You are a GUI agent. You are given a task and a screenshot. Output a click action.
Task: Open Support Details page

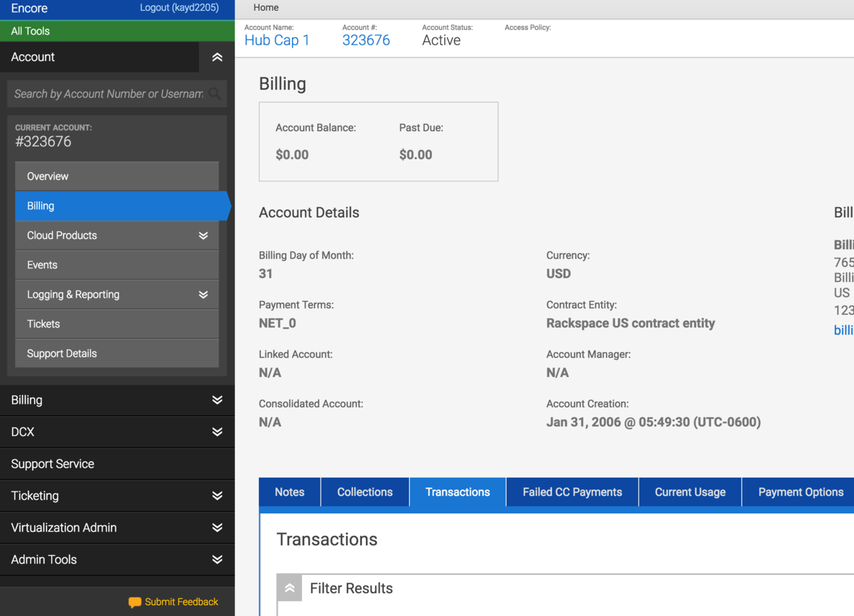117,353
